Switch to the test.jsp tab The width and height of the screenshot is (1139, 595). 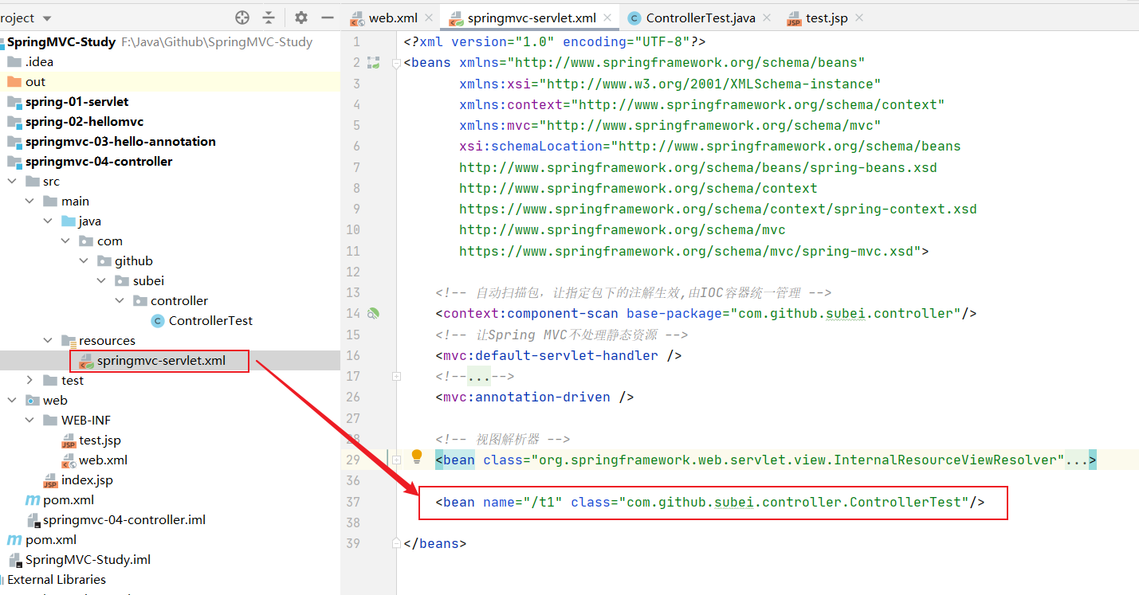click(x=826, y=18)
